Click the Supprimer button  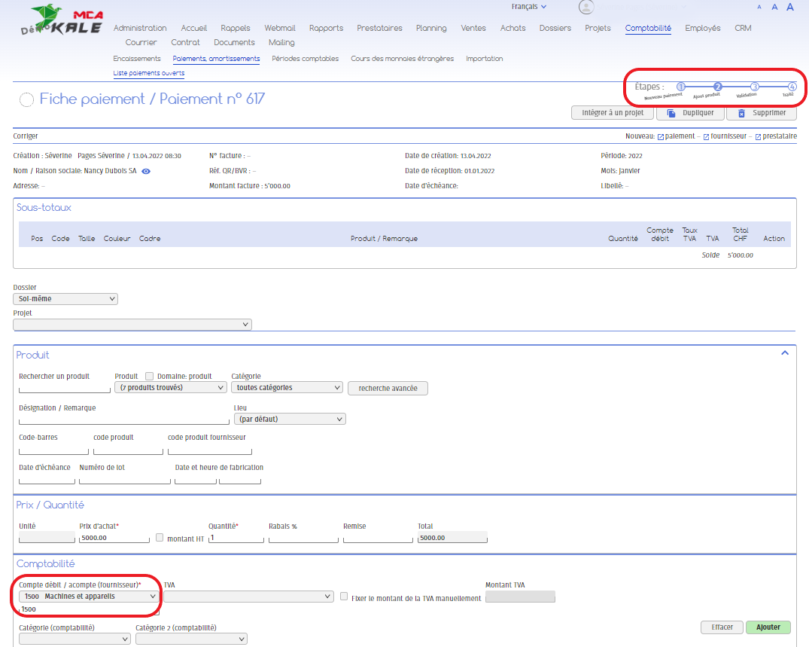761,113
